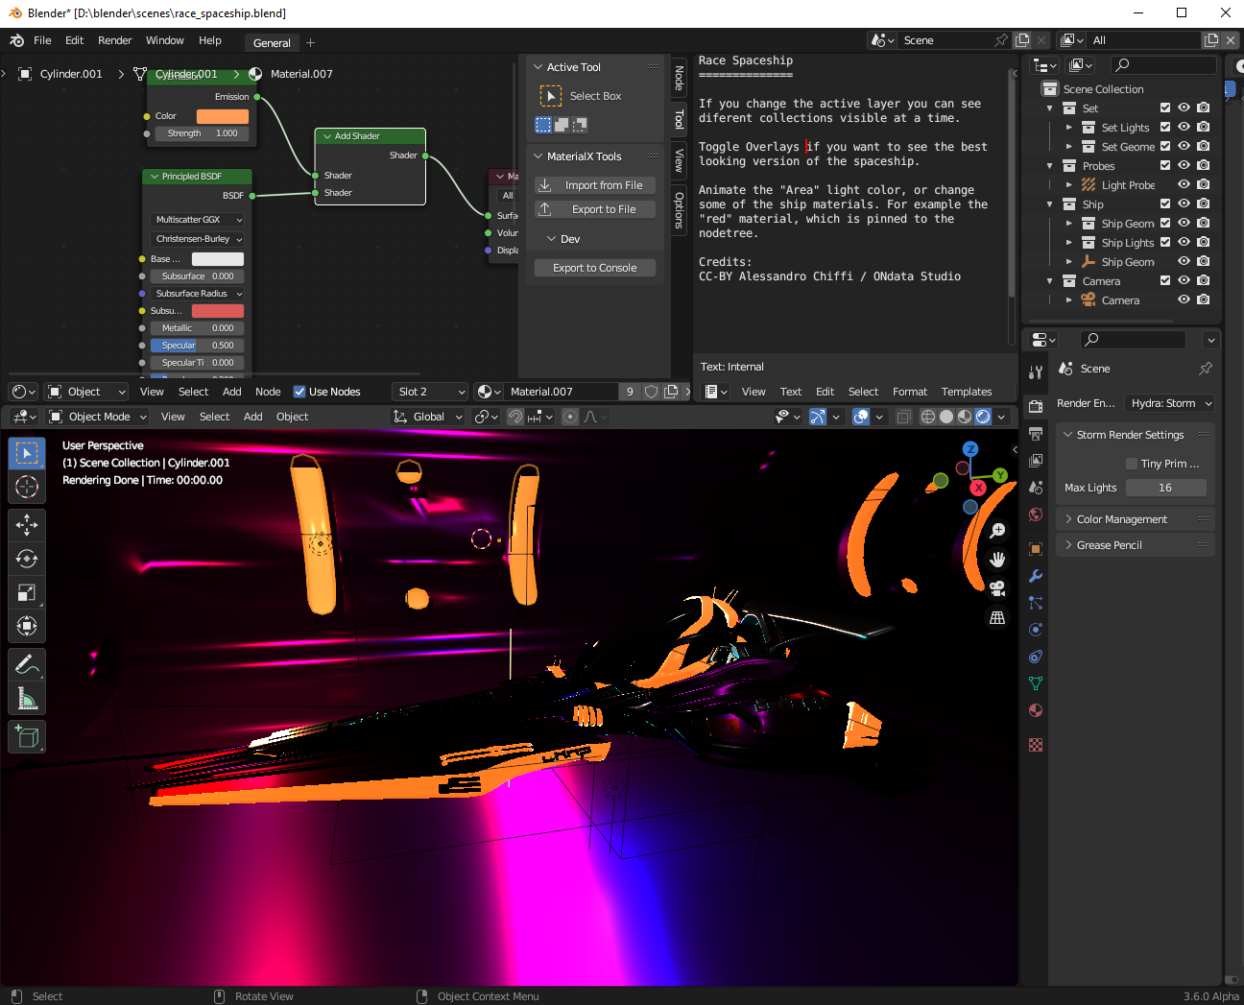Image resolution: width=1244 pixels, height=1005 pixels.
Task: Open the Render properties tab
Action: click(1036, 407)
